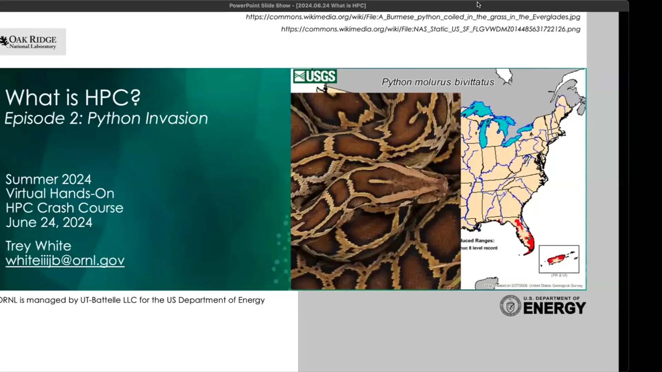This screenshot has width=662, height=372.
Task: Click the UT-Battelle management footer text
Action: pyautogui.click(x=132, y=300)
